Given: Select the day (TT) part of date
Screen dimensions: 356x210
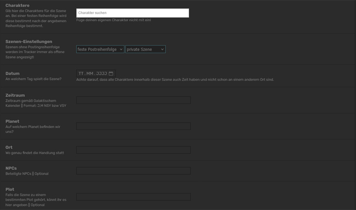Looking at the screenshot, I should pyautogui.click(x=81, y=73).
